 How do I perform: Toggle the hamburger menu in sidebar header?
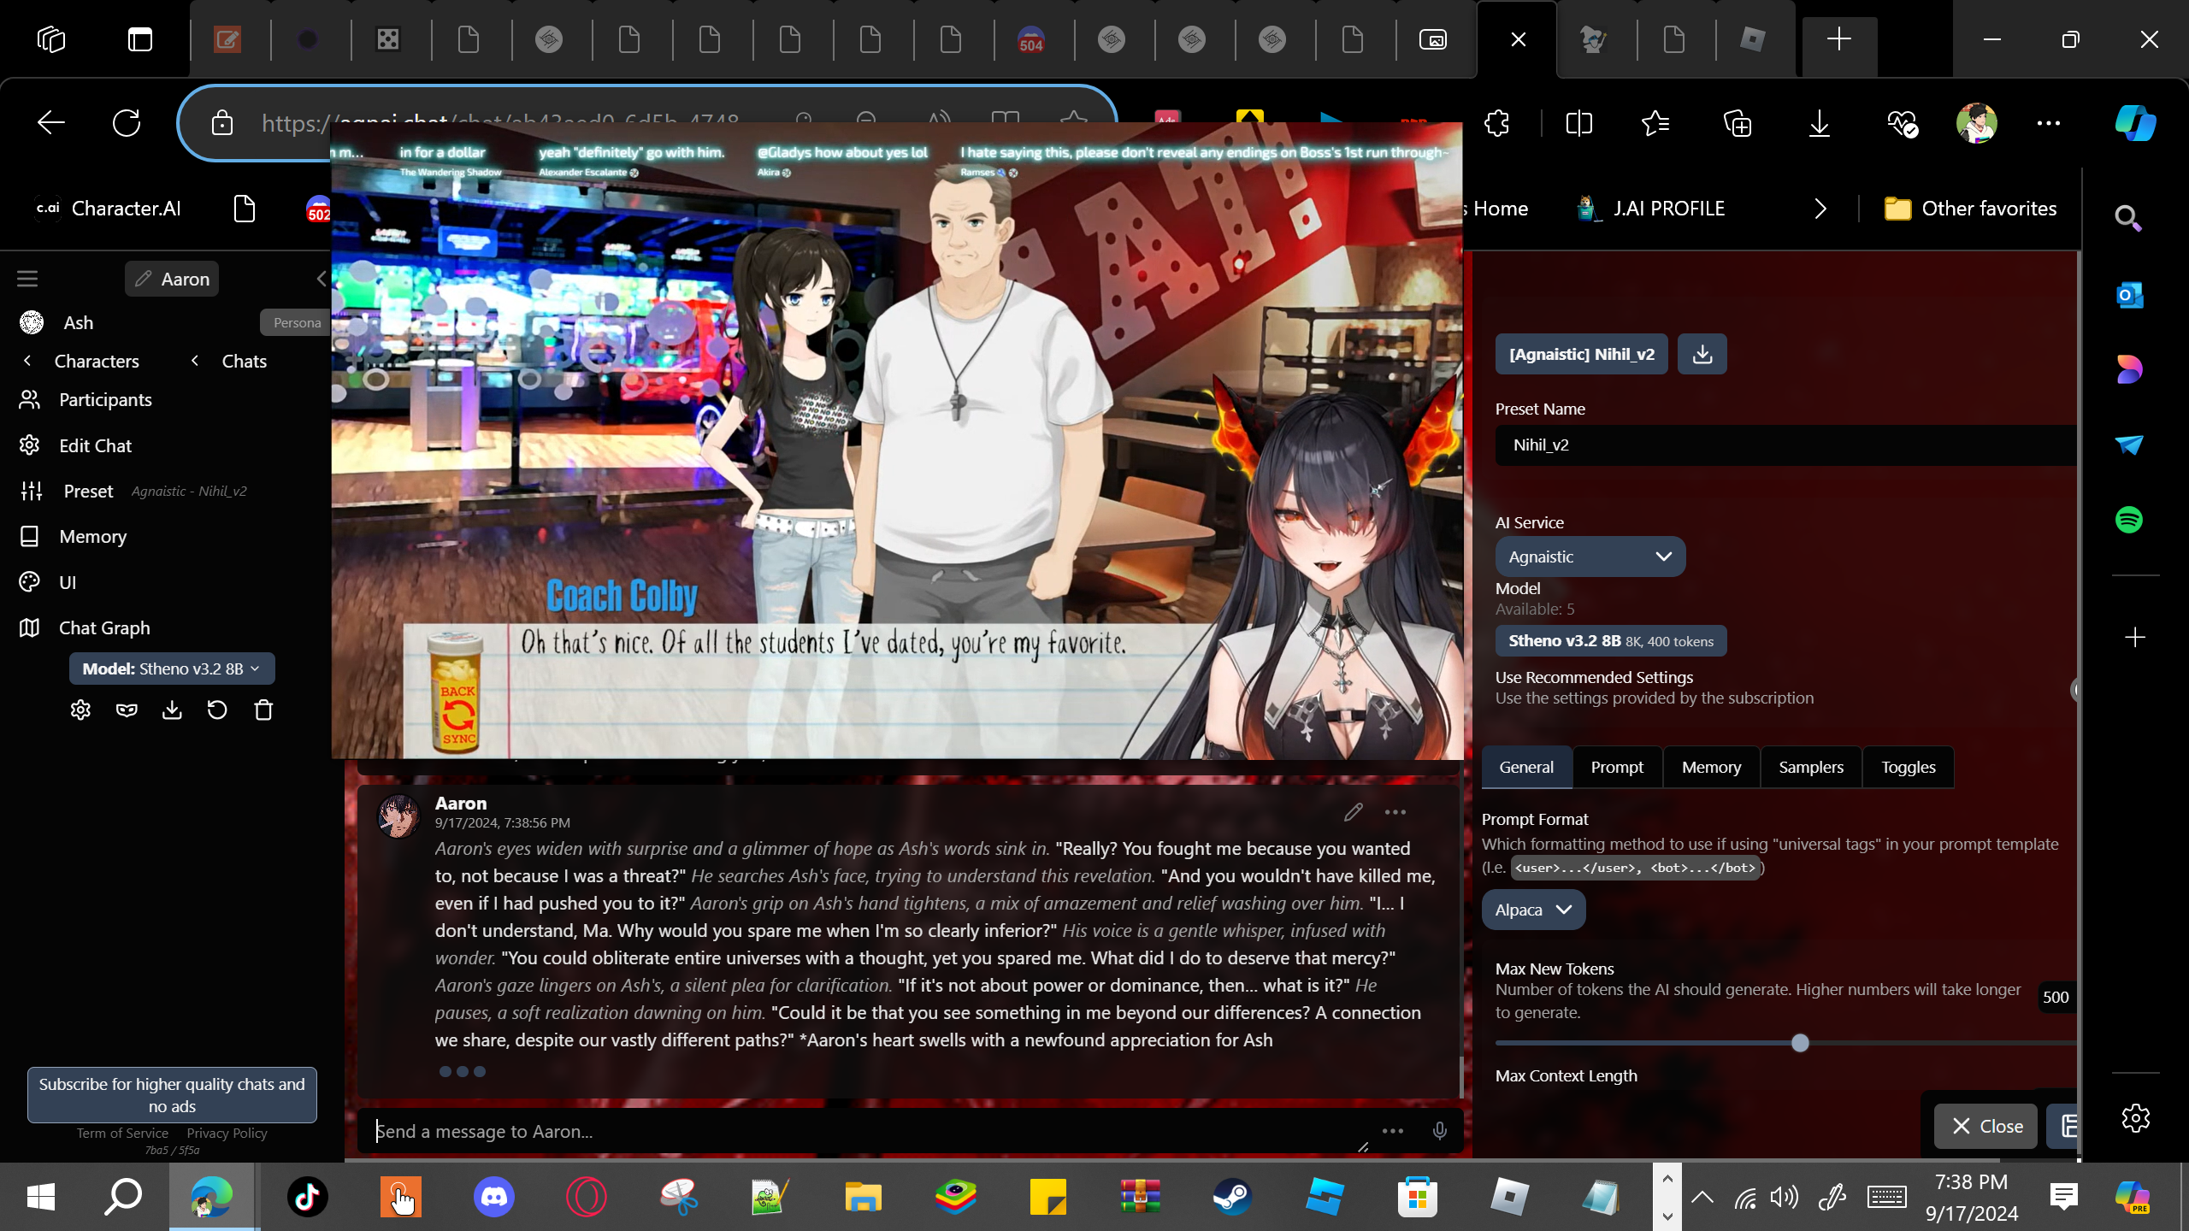[27, 279]
